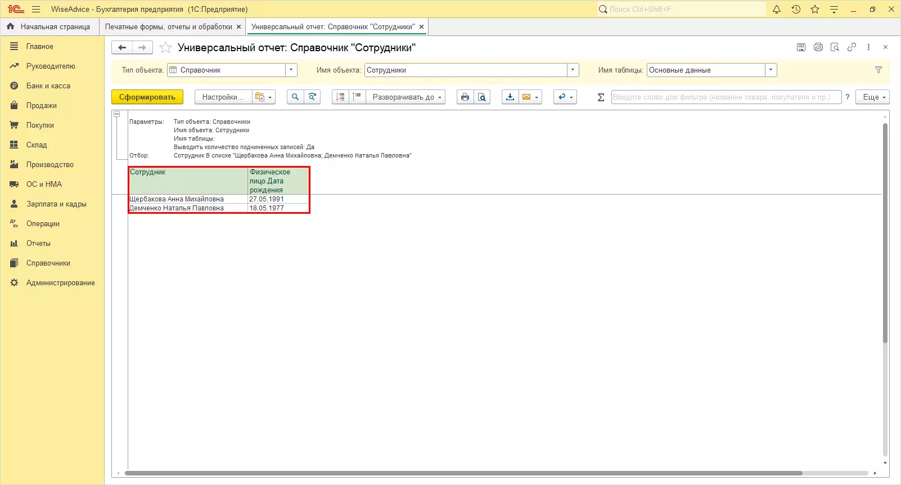Switch to Печатные формы, отчеты и обработки tab
Image resolution: width=901 pixels, height=485 pixels.
(168, 26)
